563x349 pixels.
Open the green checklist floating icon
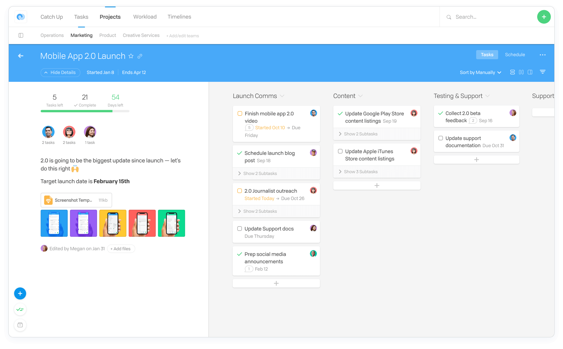coord(20,309)
